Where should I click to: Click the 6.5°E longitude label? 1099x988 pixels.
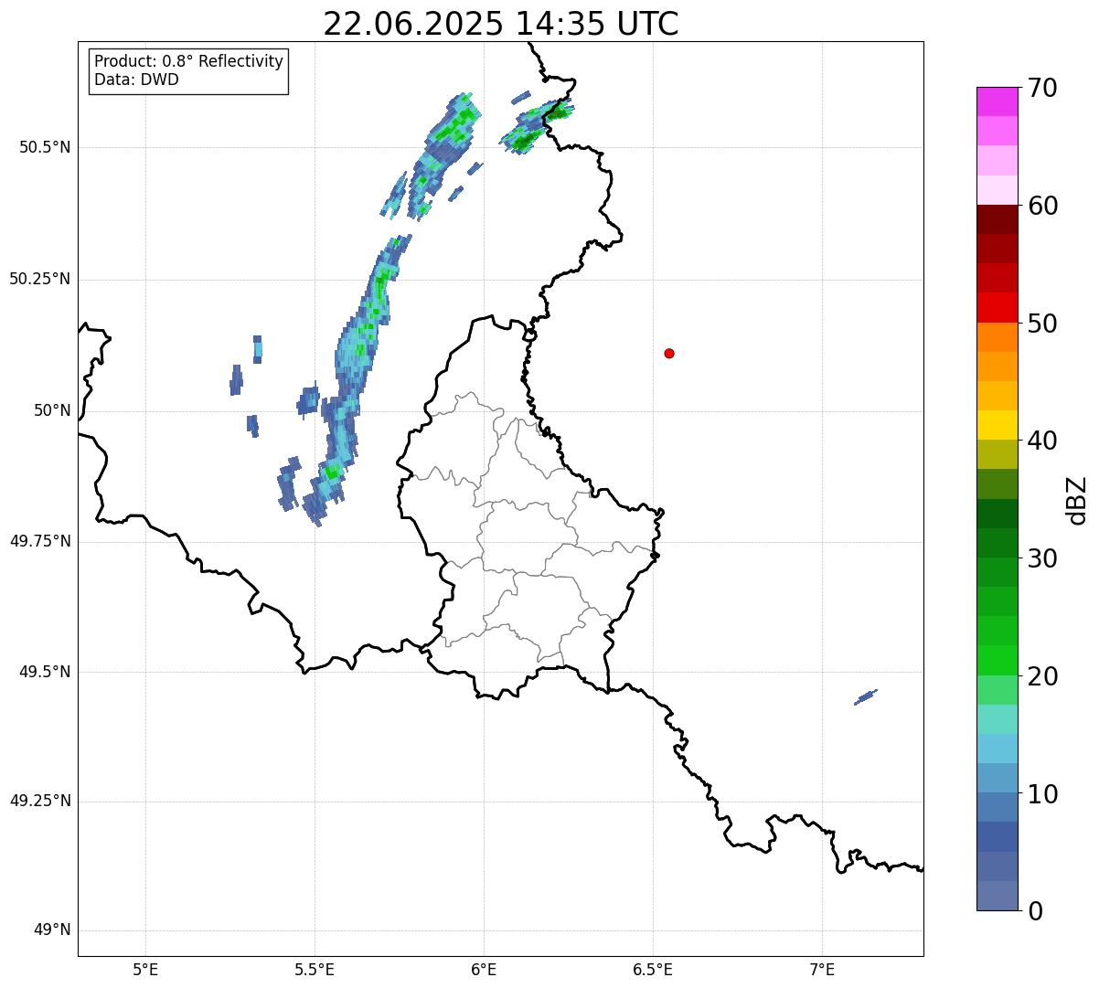653,970
